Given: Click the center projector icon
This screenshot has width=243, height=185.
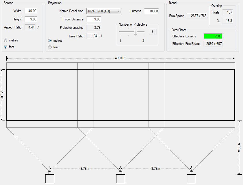Looking at the screenshot, I should click(120, 178).
